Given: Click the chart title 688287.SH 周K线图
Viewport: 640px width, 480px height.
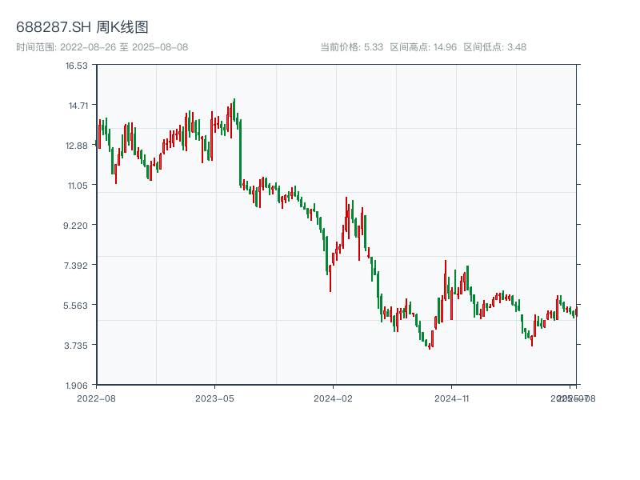Looking at the screenshot, I should click(82, 27).
